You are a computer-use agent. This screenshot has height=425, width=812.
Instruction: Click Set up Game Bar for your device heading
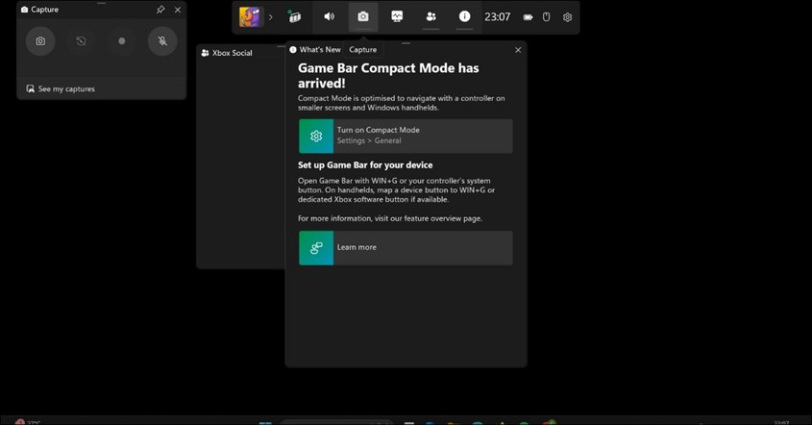(x=365, y=164)
